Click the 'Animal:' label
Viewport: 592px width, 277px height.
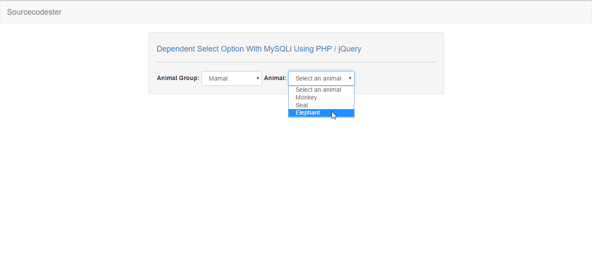275,78
